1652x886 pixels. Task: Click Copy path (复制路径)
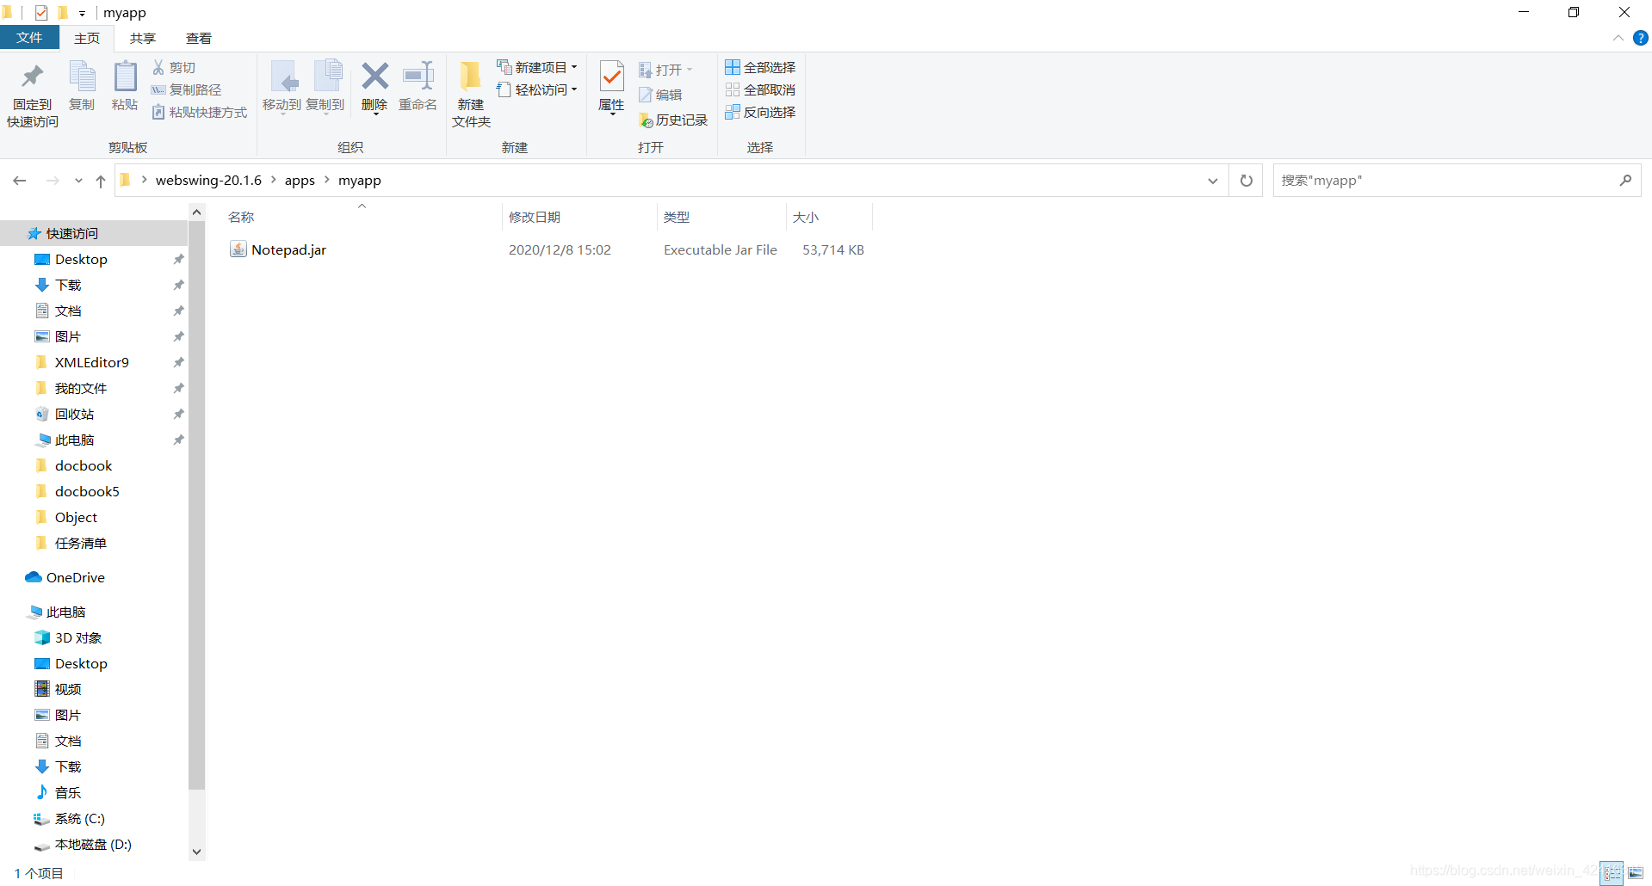tap(186, 89)
